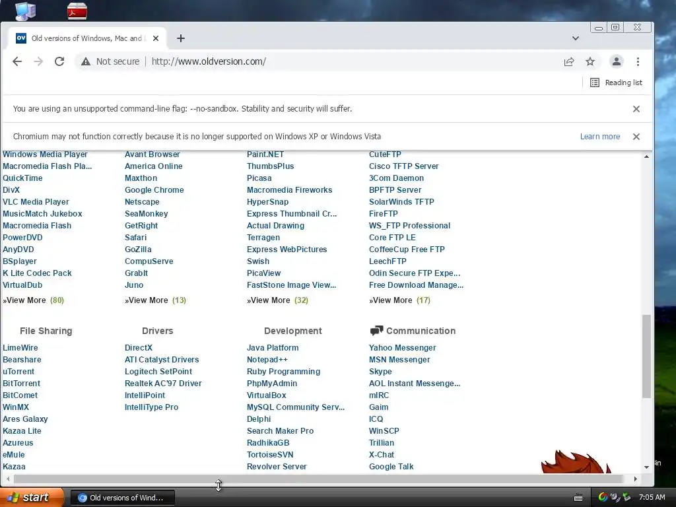Open the ATI Catalyst Drivers link
The height and width of the screenshot is (507, 676).
(x=162, y=360)
